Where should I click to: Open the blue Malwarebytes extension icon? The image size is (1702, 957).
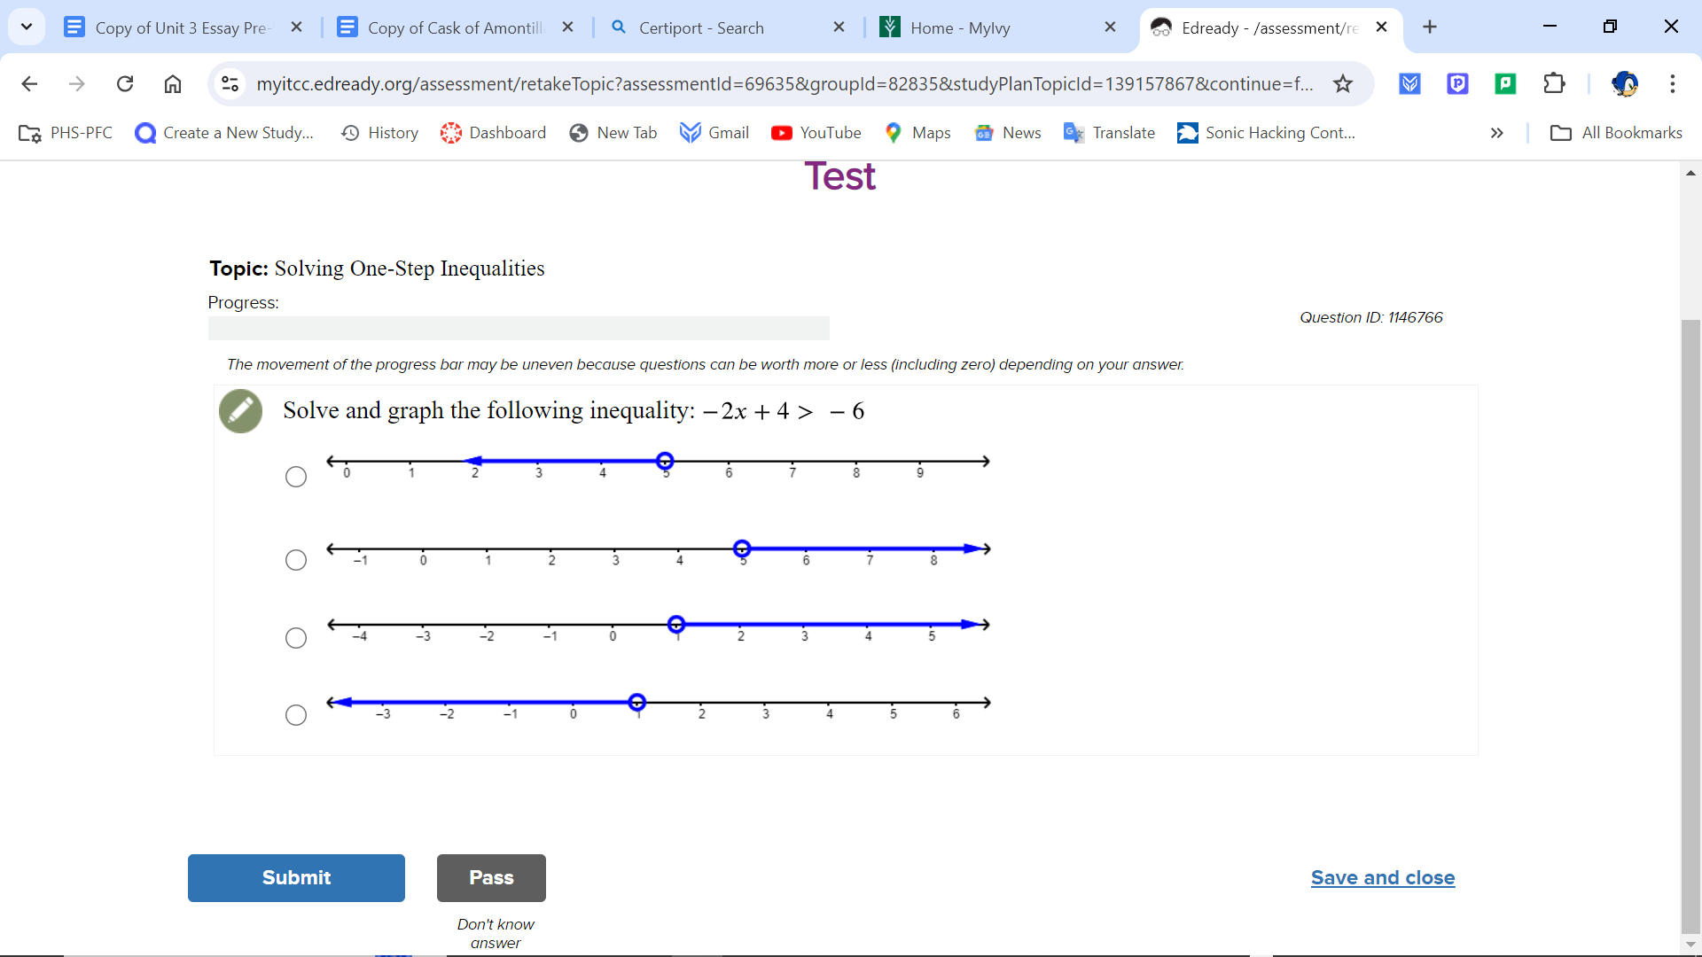tap(1410, 83)
